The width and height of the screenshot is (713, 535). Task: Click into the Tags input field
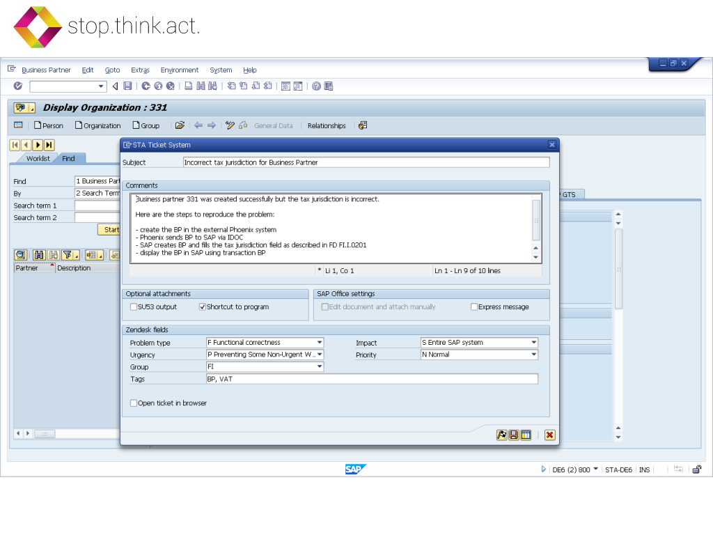click(x=371, y=379)
